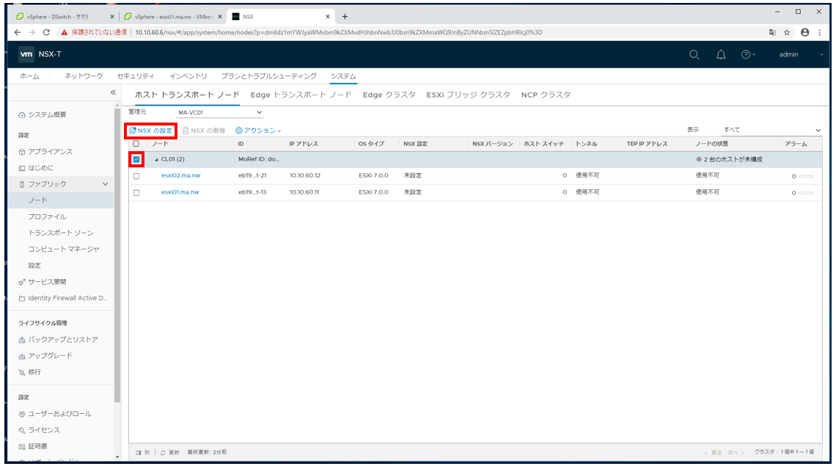The height and width of the screenshot is (469, 836).
Task: Click the NSX の削除 button
Action: tap(204, 131)
